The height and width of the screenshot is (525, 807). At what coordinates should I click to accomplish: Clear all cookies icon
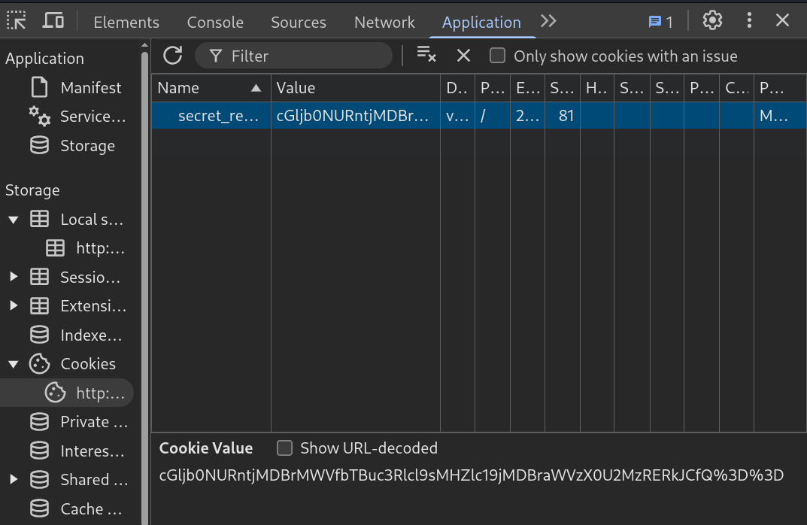tap(426, 56)
